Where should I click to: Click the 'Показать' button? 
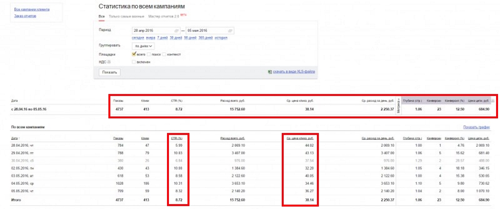click(110, 73)
